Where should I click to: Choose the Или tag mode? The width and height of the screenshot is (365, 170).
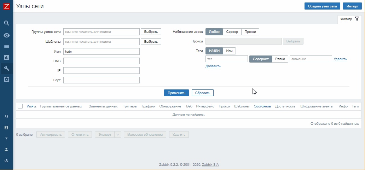[229, 51]
